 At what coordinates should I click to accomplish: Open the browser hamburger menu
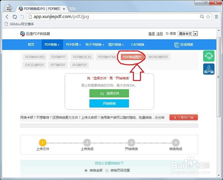(216, 17)
